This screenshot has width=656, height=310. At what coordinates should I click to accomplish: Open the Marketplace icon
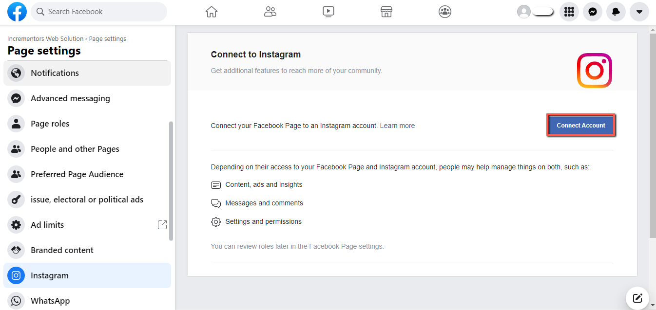click(x=386, y=12)
